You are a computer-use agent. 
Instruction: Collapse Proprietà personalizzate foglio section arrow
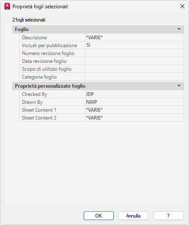pos(179,86)
